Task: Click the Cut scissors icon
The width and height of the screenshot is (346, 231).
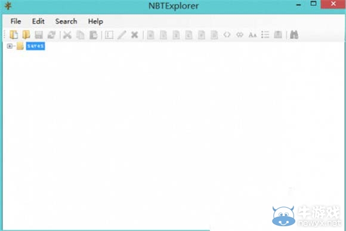Action: [x=67, y=35]
